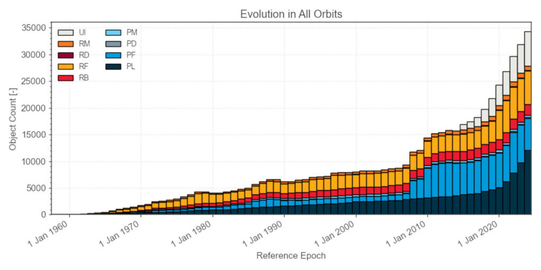Click the PM light blue legend swatch

(114, 33)
